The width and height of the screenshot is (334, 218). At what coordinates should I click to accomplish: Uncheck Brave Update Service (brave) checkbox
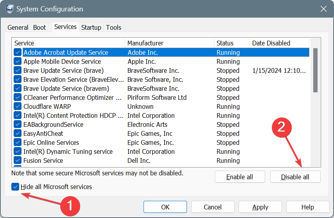pyautogui.click(x=18, y=70)
